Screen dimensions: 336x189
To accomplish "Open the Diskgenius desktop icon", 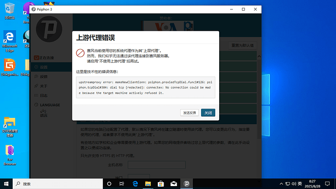I will click(x=10, y=67).
